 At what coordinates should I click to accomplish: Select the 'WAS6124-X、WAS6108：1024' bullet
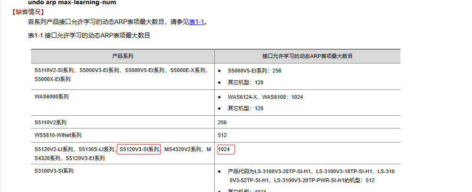coord(265,97)
